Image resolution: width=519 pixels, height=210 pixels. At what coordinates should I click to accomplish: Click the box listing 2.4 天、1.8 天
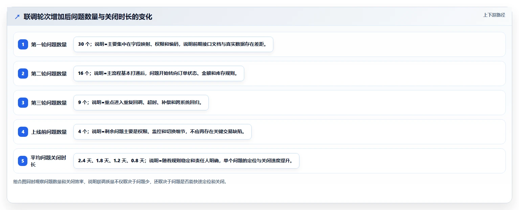186,161
